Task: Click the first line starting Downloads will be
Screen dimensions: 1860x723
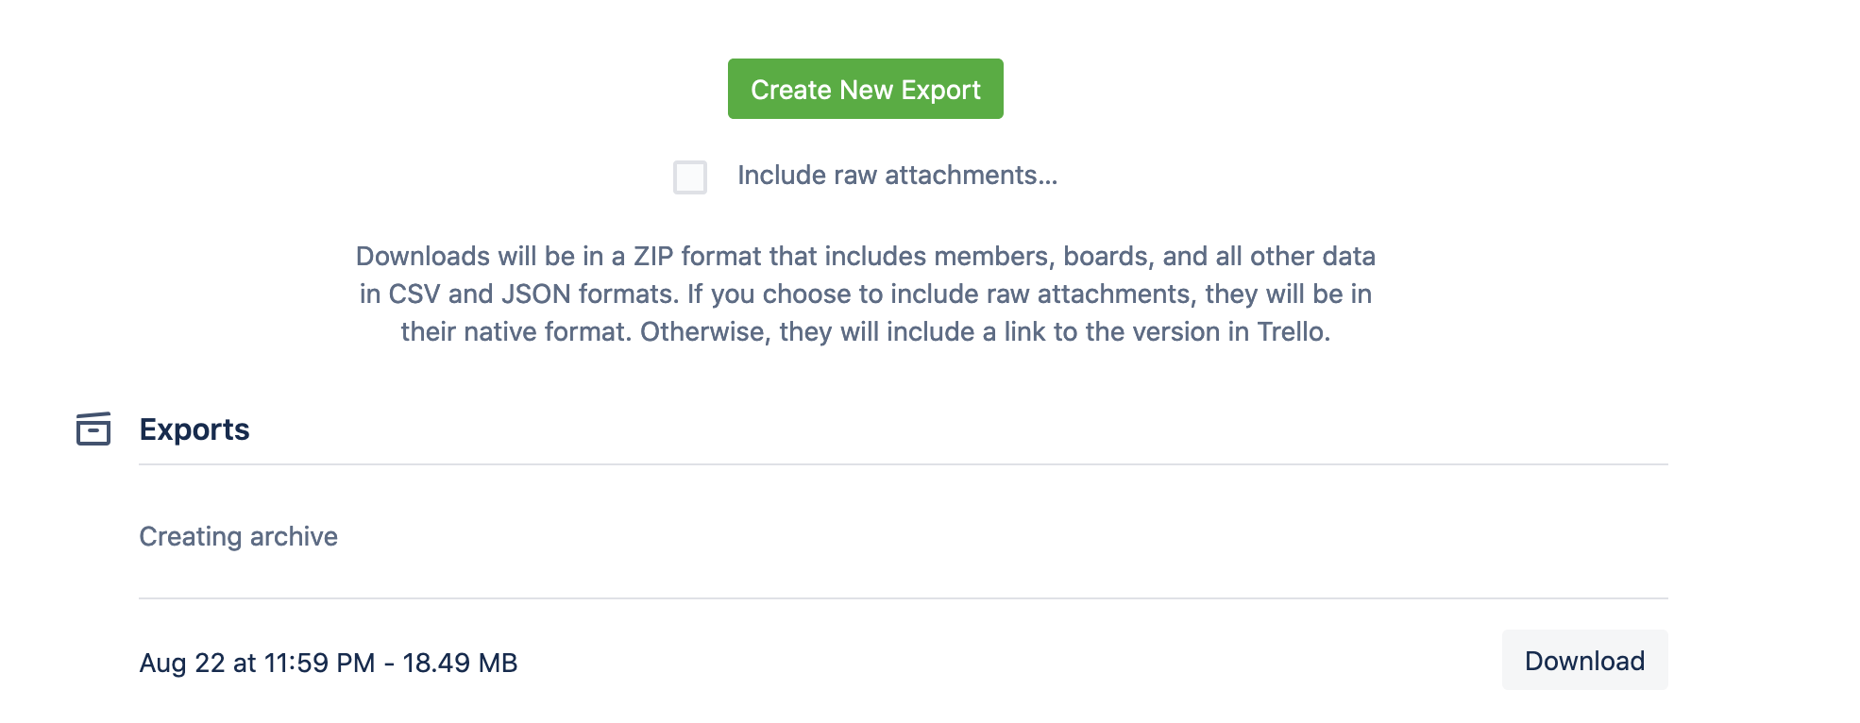Action: pyautogui.click(x=865, y=257)
